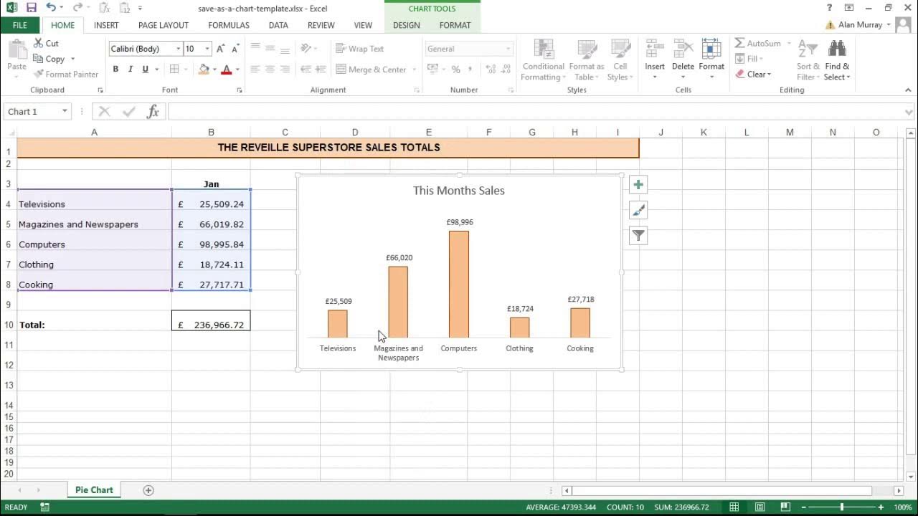Switch to the PAGE LAYOUT tab

(x=164, y=25)
